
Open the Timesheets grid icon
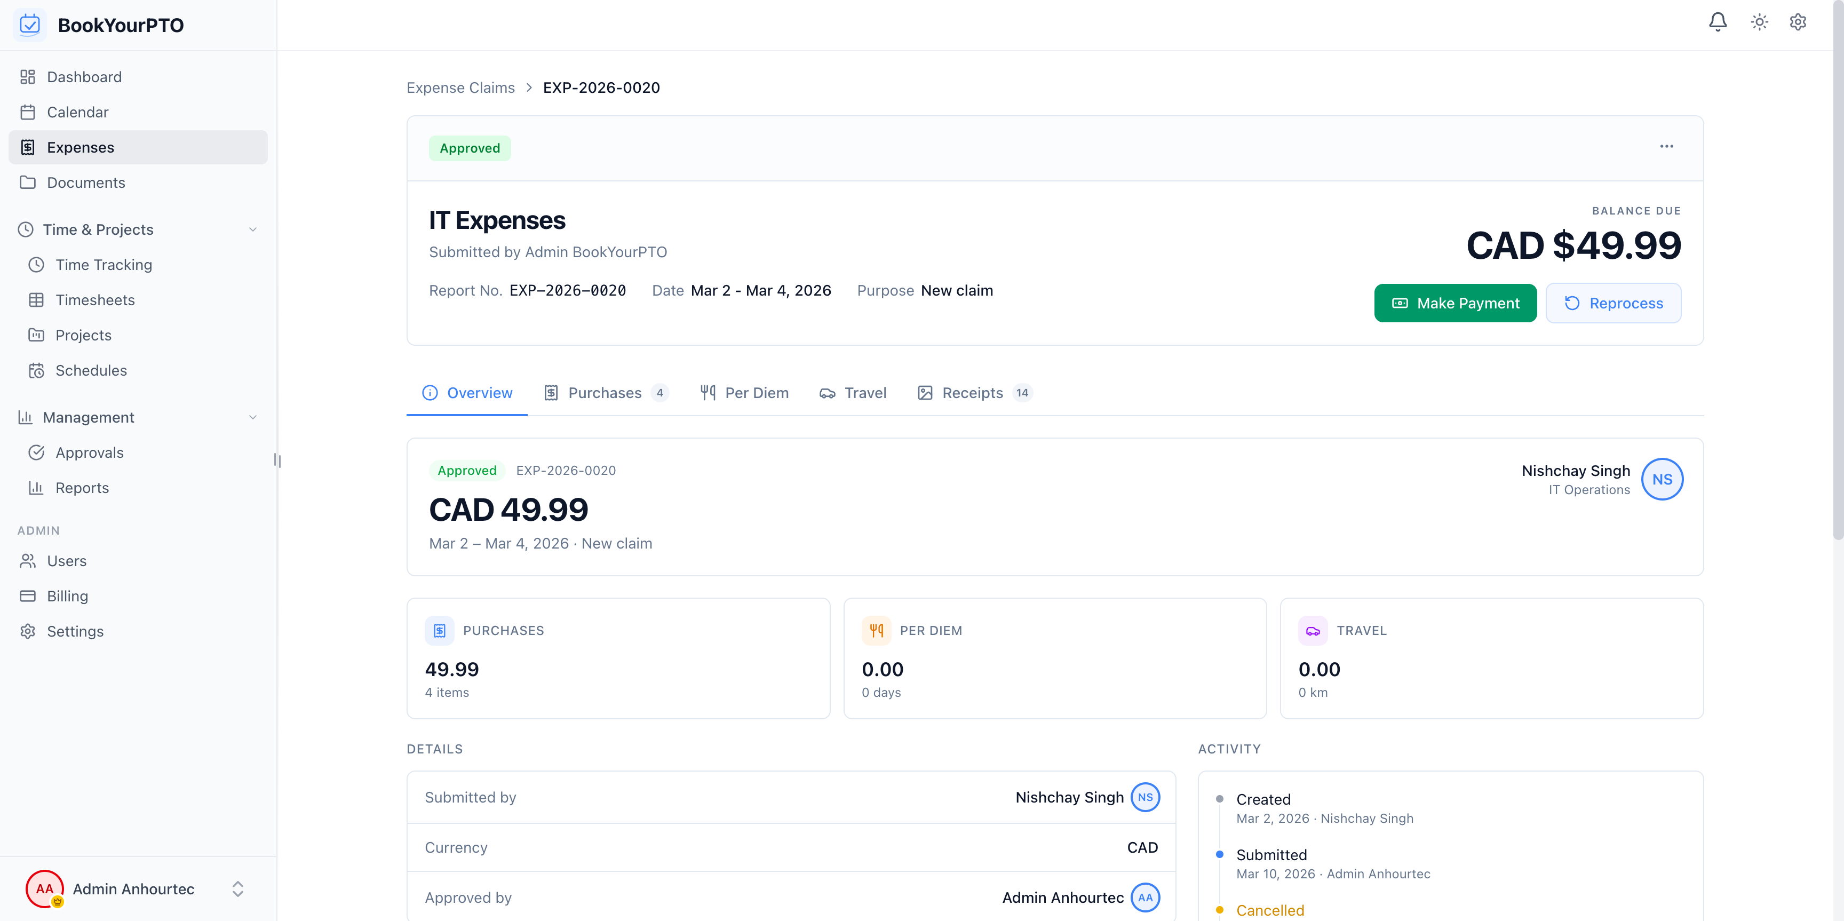pyautogui.click(x=37, y=299)
